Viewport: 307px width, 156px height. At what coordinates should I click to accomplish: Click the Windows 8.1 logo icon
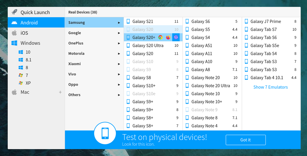[21, 60]
